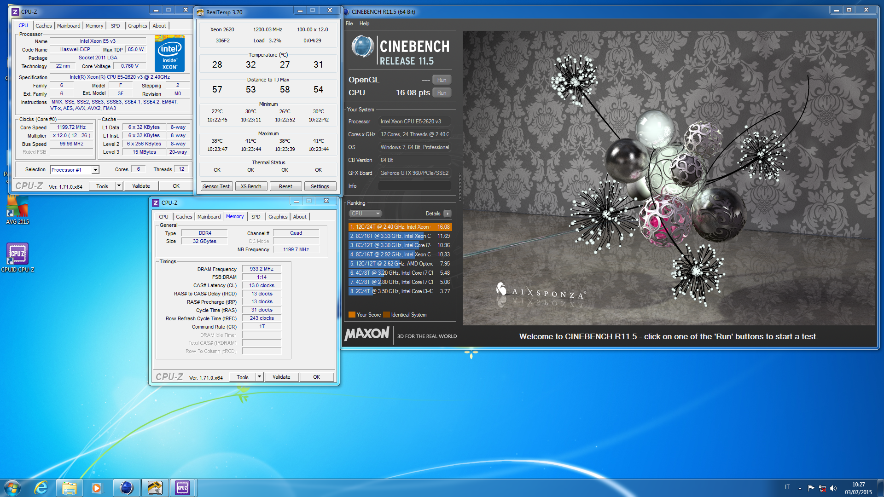Click Validate in CPU-Z CPU window
Screen dimensions: 884x497
(141, 186)
